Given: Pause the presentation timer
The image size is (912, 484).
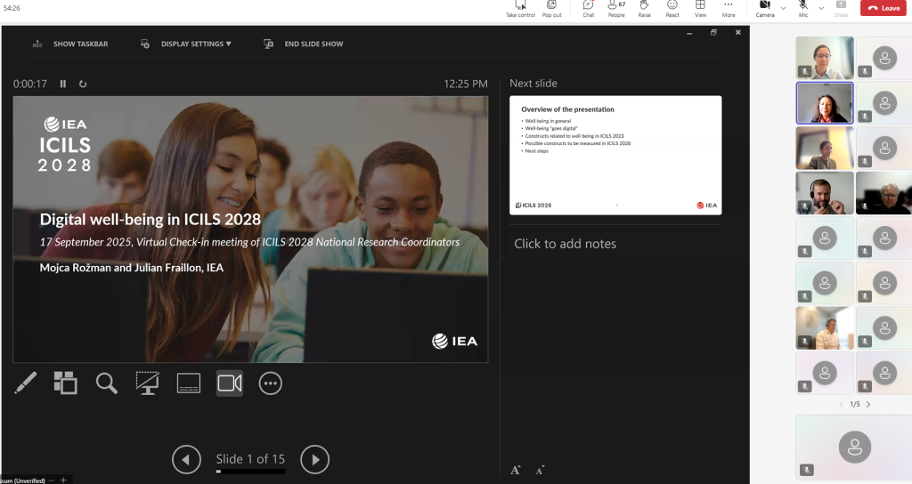Looking at the screenshot, I should [63, 84].
